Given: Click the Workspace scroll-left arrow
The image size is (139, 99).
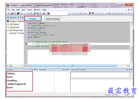Looking at the screenshot, I should point(8,66).
